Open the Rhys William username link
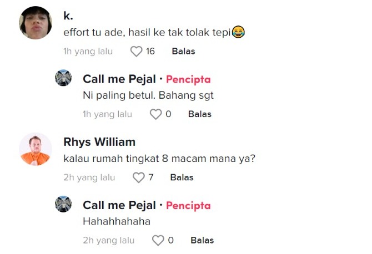The height and width of the screenshot is (254, 372). (99, 141)
